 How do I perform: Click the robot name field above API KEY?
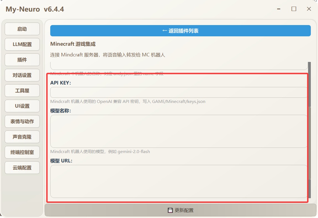(178, 66)
